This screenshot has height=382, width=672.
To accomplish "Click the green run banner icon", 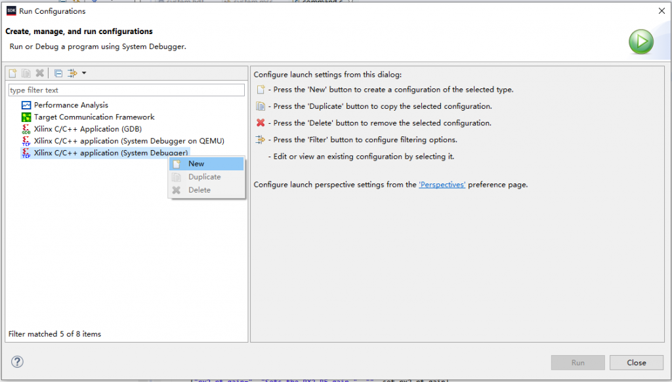I will (641, 41).
